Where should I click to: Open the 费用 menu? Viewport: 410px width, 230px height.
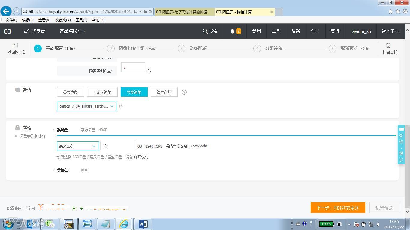coord(256,31)
